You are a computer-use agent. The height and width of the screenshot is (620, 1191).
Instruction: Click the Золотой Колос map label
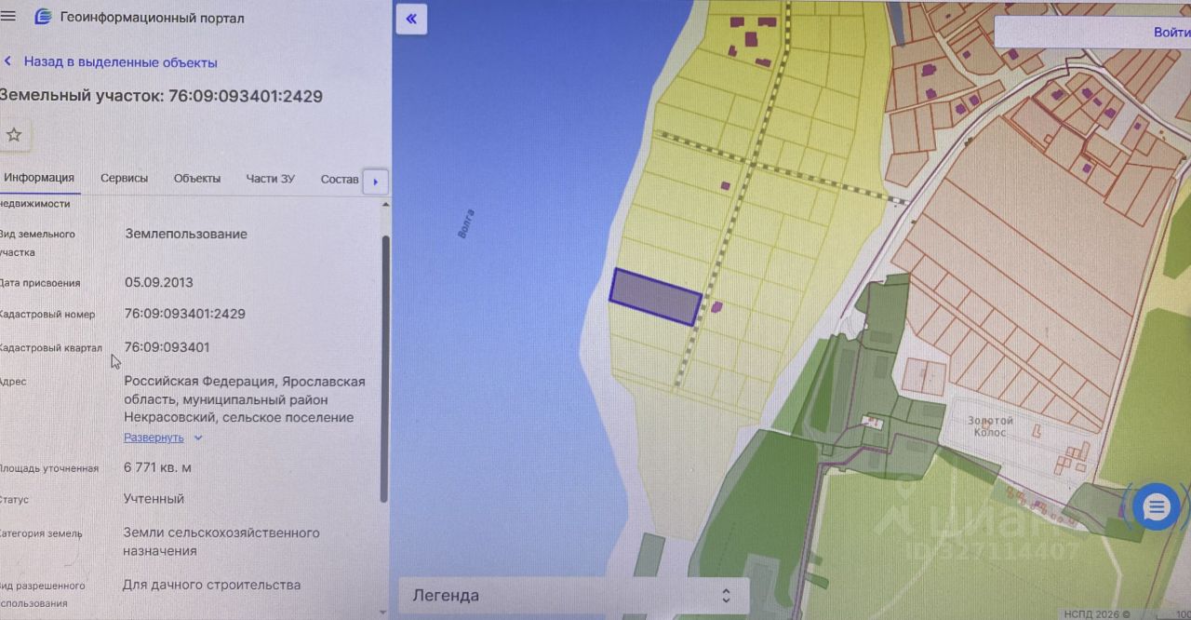990,427
